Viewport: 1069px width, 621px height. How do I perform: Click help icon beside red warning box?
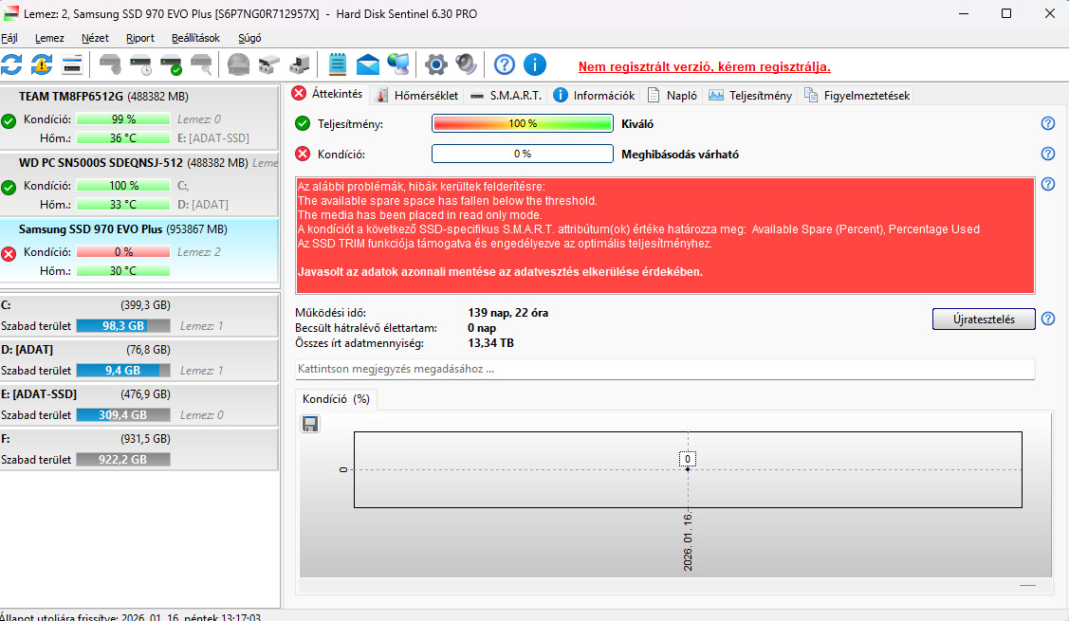tap(1048, 184)
